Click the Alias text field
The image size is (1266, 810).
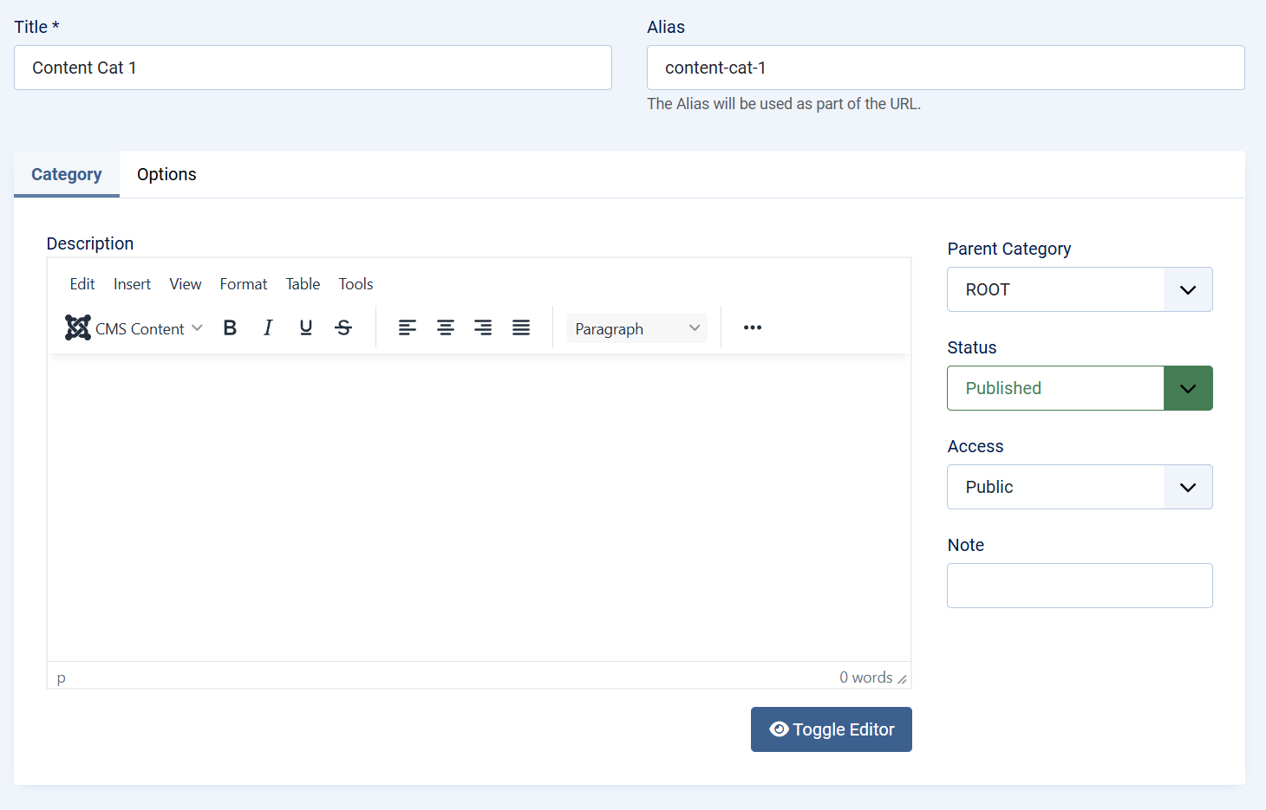(x=945, y=68)
